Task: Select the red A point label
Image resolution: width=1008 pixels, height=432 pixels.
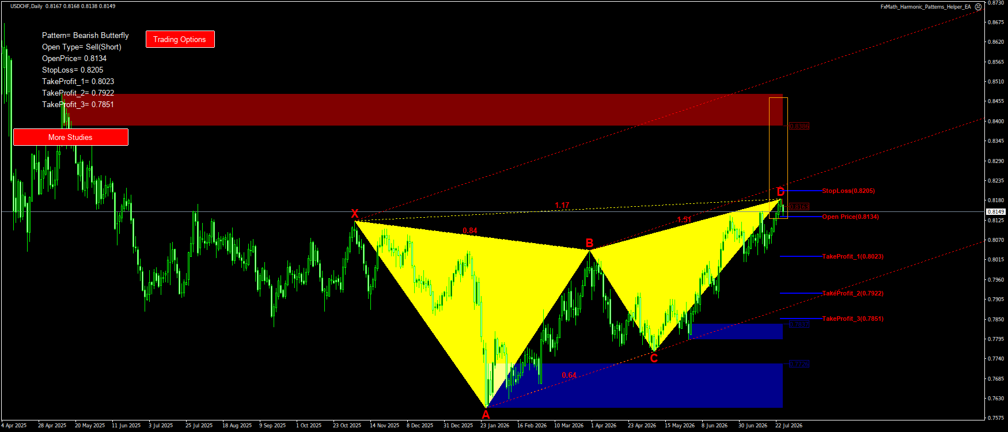Action: click(x=486, y=414)
